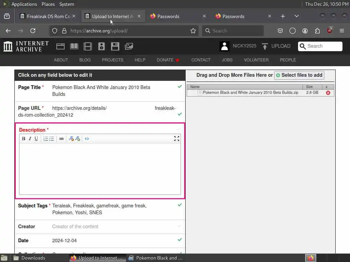Click Select files to add button
Image resolution: width=350 pixels, height=262 pixels.
click(x=299, y=75)
